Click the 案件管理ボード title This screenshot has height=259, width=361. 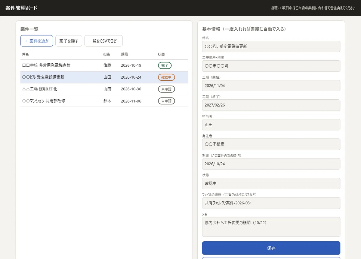point(21,8)
